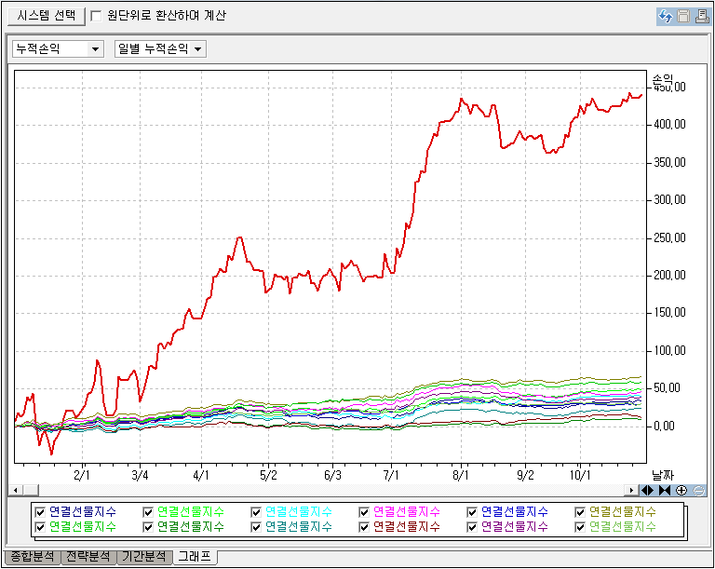
Task: Toggle the dark red 연결선물지수 legend checkbox
Action: (x=364, y=526)
